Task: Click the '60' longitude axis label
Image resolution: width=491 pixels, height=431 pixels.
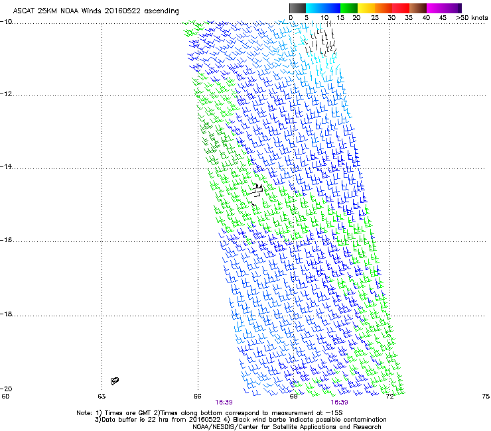Action: click(x=5, y=397)
